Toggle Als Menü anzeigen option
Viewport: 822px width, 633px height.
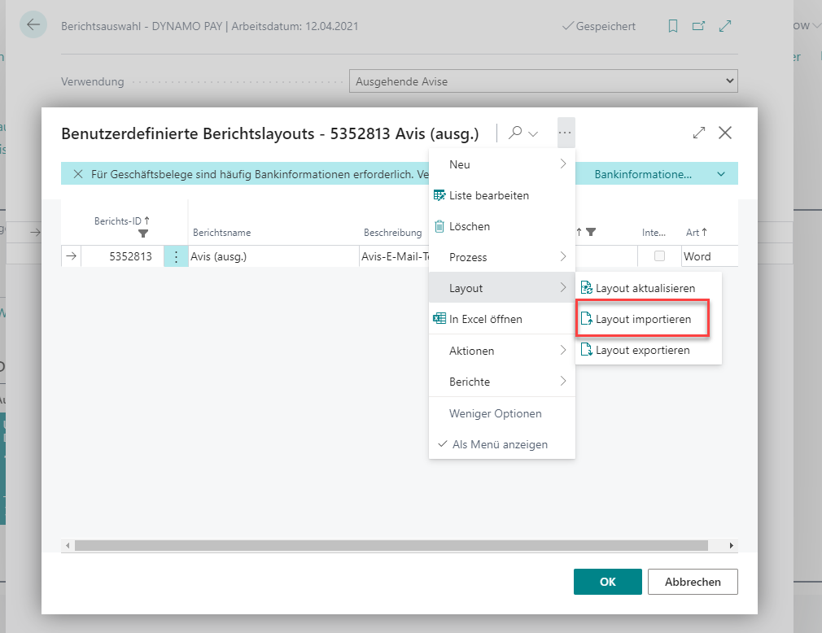(x=500, y=444)
